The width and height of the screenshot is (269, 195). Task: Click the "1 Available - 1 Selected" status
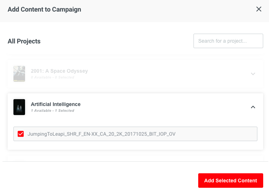click(x=52, y=111)
